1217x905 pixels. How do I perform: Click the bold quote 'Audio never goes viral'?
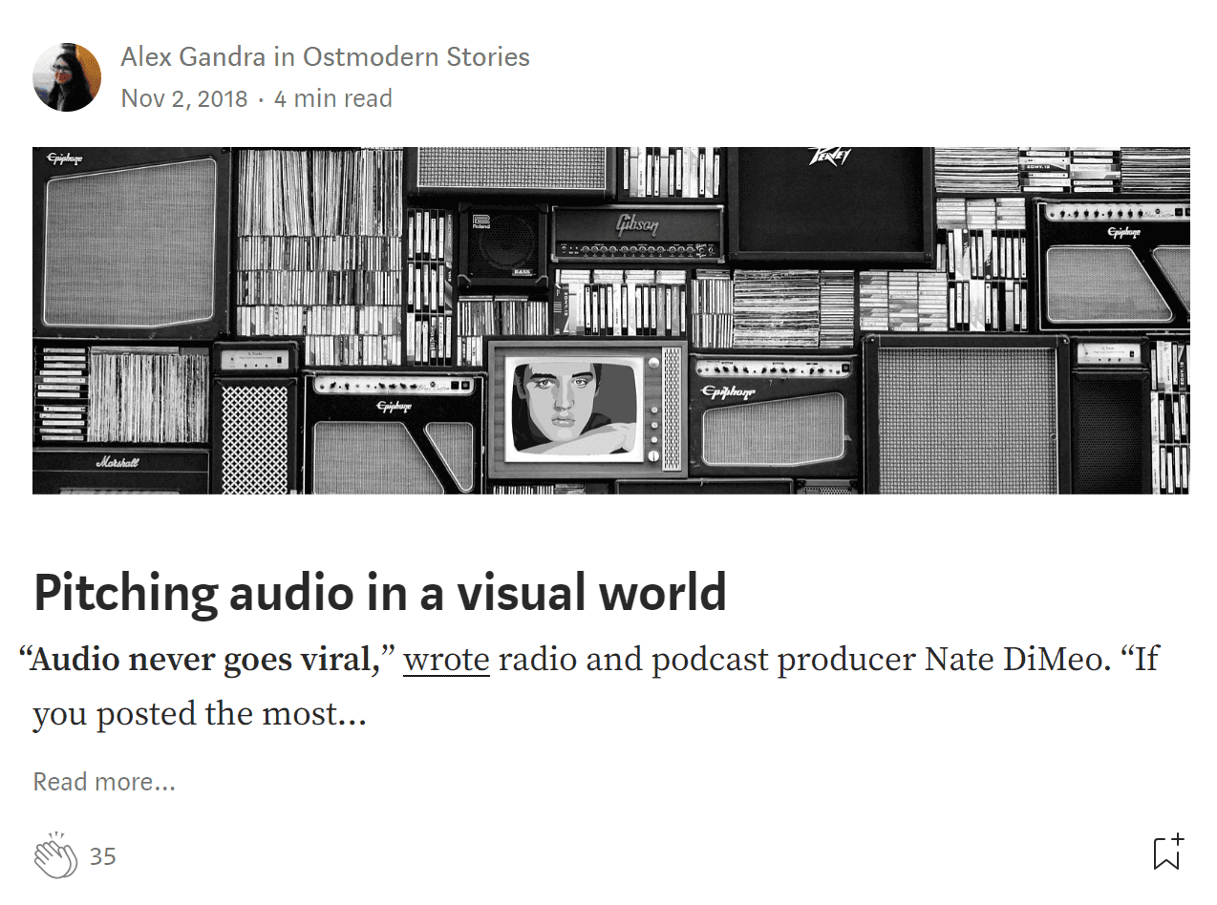(205, 660)
